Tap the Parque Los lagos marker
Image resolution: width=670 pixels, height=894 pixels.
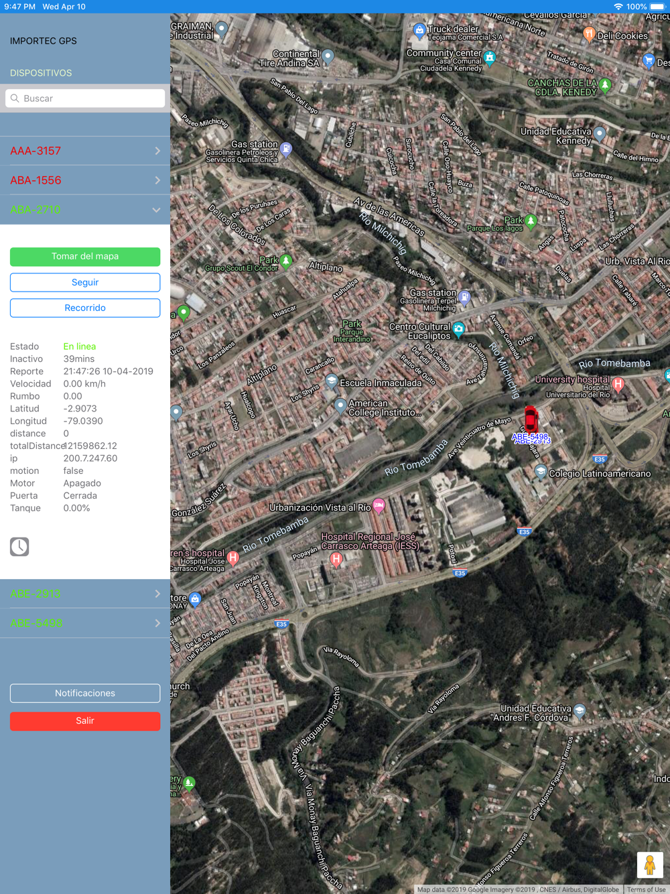click(531, 220)
